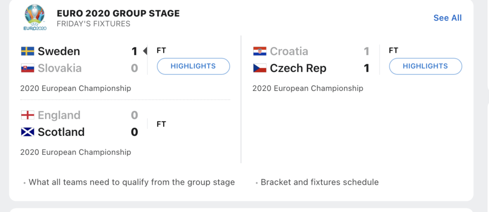Click the Euro 2020 trophy logo

(34, 17)
